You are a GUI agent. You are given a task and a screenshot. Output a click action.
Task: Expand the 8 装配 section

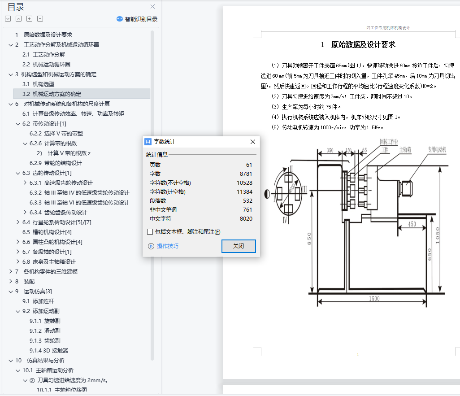11,282
